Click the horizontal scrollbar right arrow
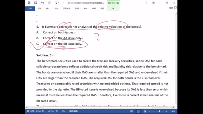The height and width of the screenshot is (114, 203). [x=173, y=108]
